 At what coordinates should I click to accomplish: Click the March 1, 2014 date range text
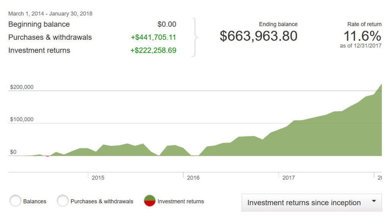click(x=50, y=14)
